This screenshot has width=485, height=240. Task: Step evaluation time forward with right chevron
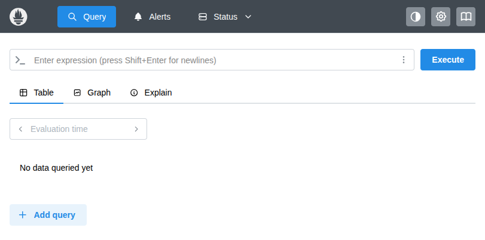click(x=136, y=129)
